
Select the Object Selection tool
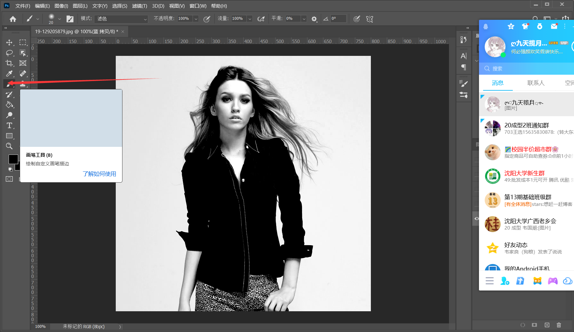23,53
